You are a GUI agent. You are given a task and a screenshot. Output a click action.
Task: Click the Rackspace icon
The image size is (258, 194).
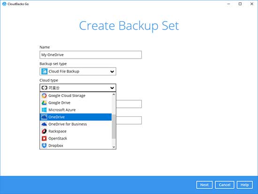click(44, 131)
